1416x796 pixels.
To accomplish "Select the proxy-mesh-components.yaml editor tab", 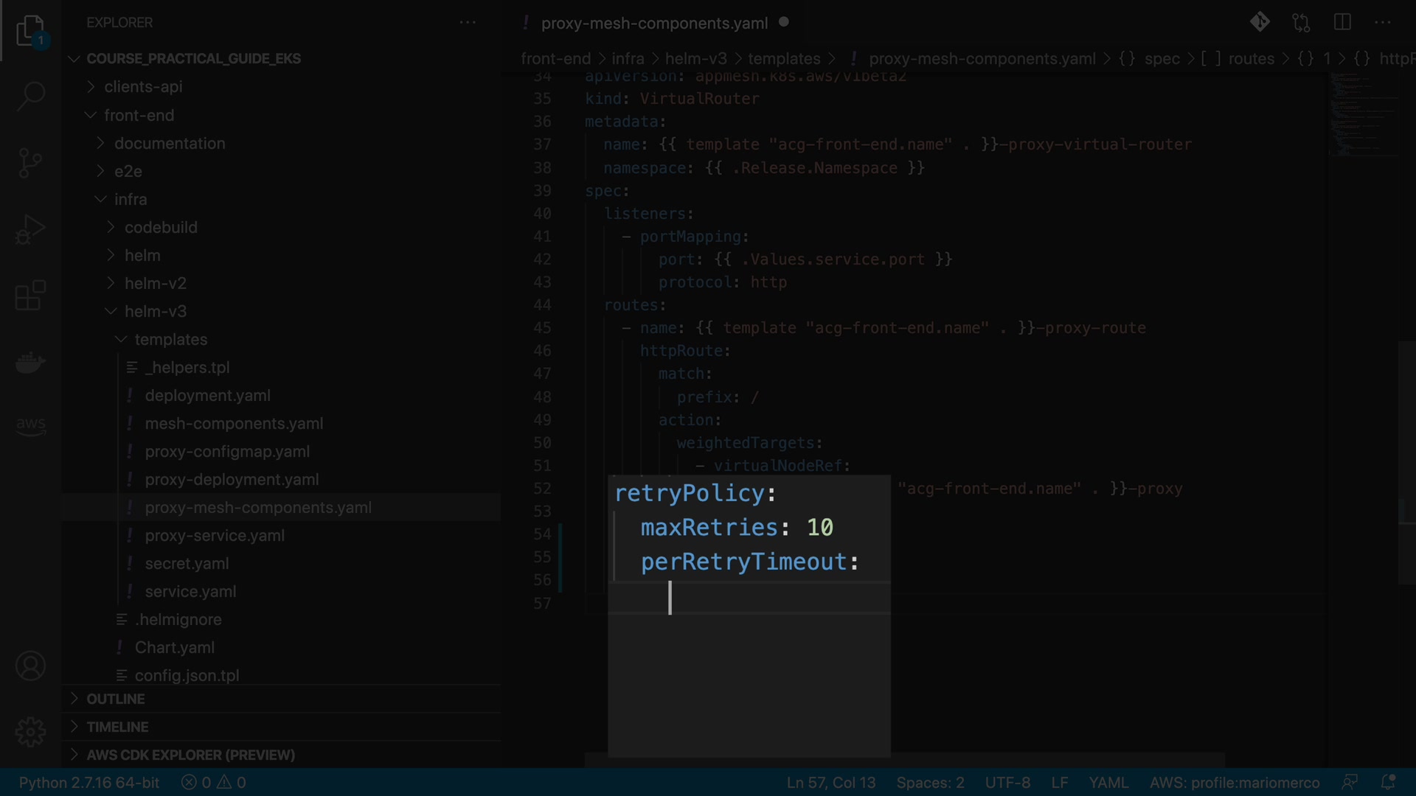I will (x=653, y=24).
